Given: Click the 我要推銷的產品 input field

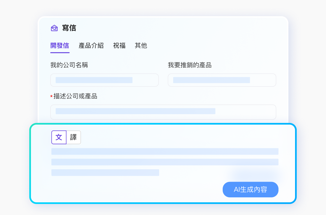Looking at the screenshot, I should (x=222, y=80).
